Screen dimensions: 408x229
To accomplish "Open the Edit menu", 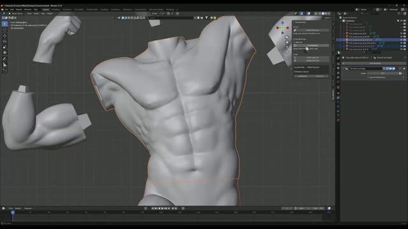I will [x=12, y=10].
